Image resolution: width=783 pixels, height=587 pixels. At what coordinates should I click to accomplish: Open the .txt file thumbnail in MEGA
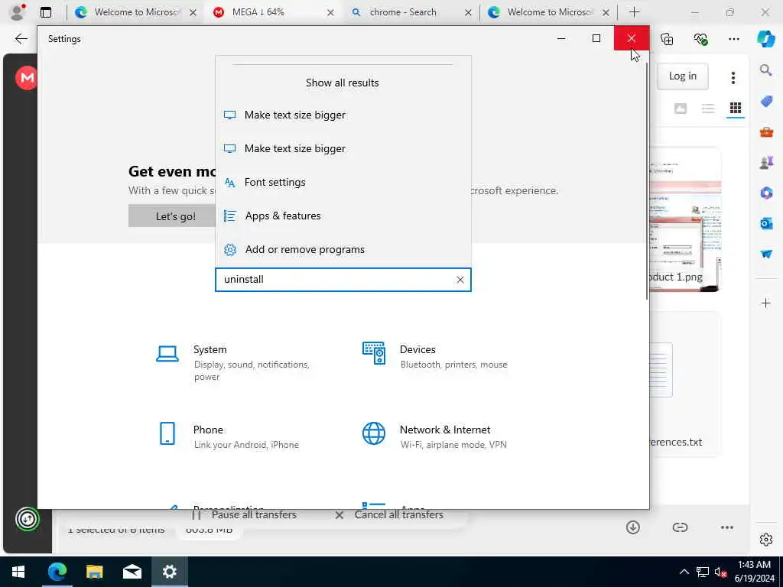(x=685, y=384)
